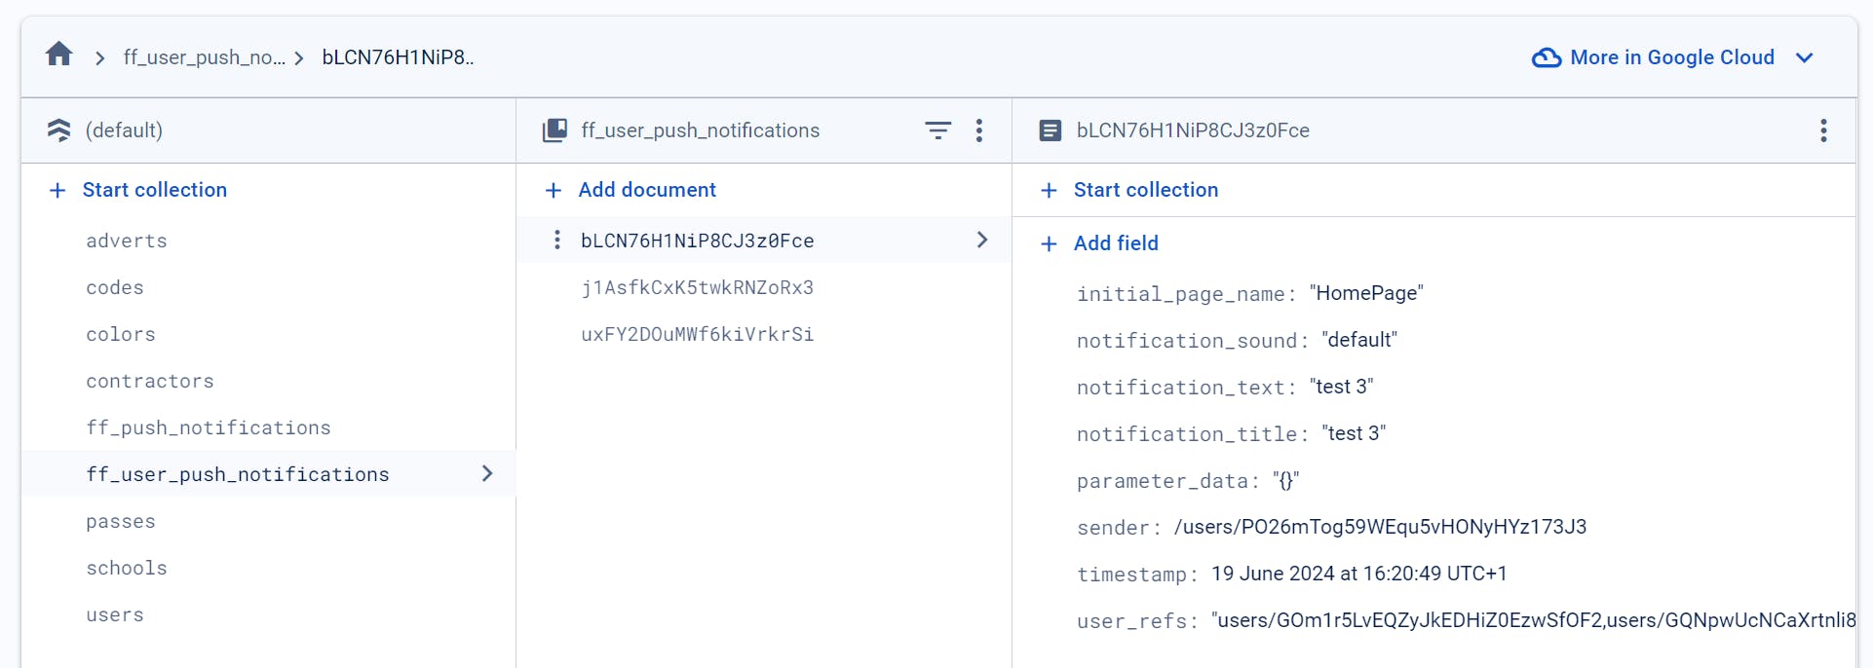Click the filter icon for ff_user_push_notifications
The width and height of the screenshot is (1873, 668).
937,130
